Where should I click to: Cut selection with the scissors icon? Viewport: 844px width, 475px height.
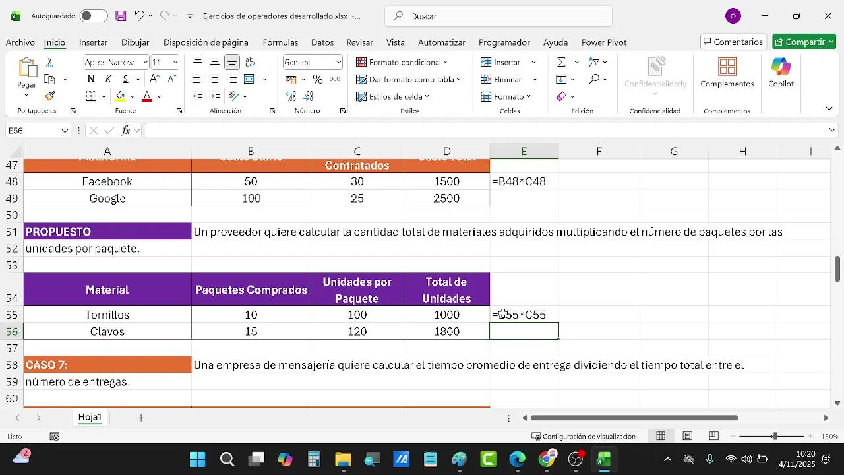(49, 63)
